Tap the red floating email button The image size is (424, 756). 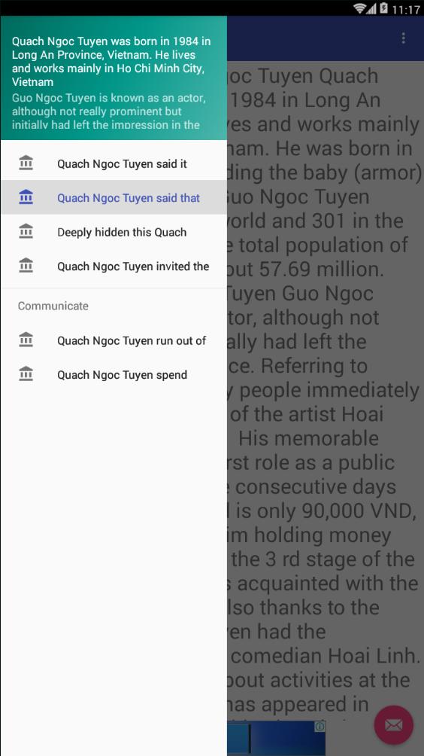pyautogui.click(x=394, y=725)
